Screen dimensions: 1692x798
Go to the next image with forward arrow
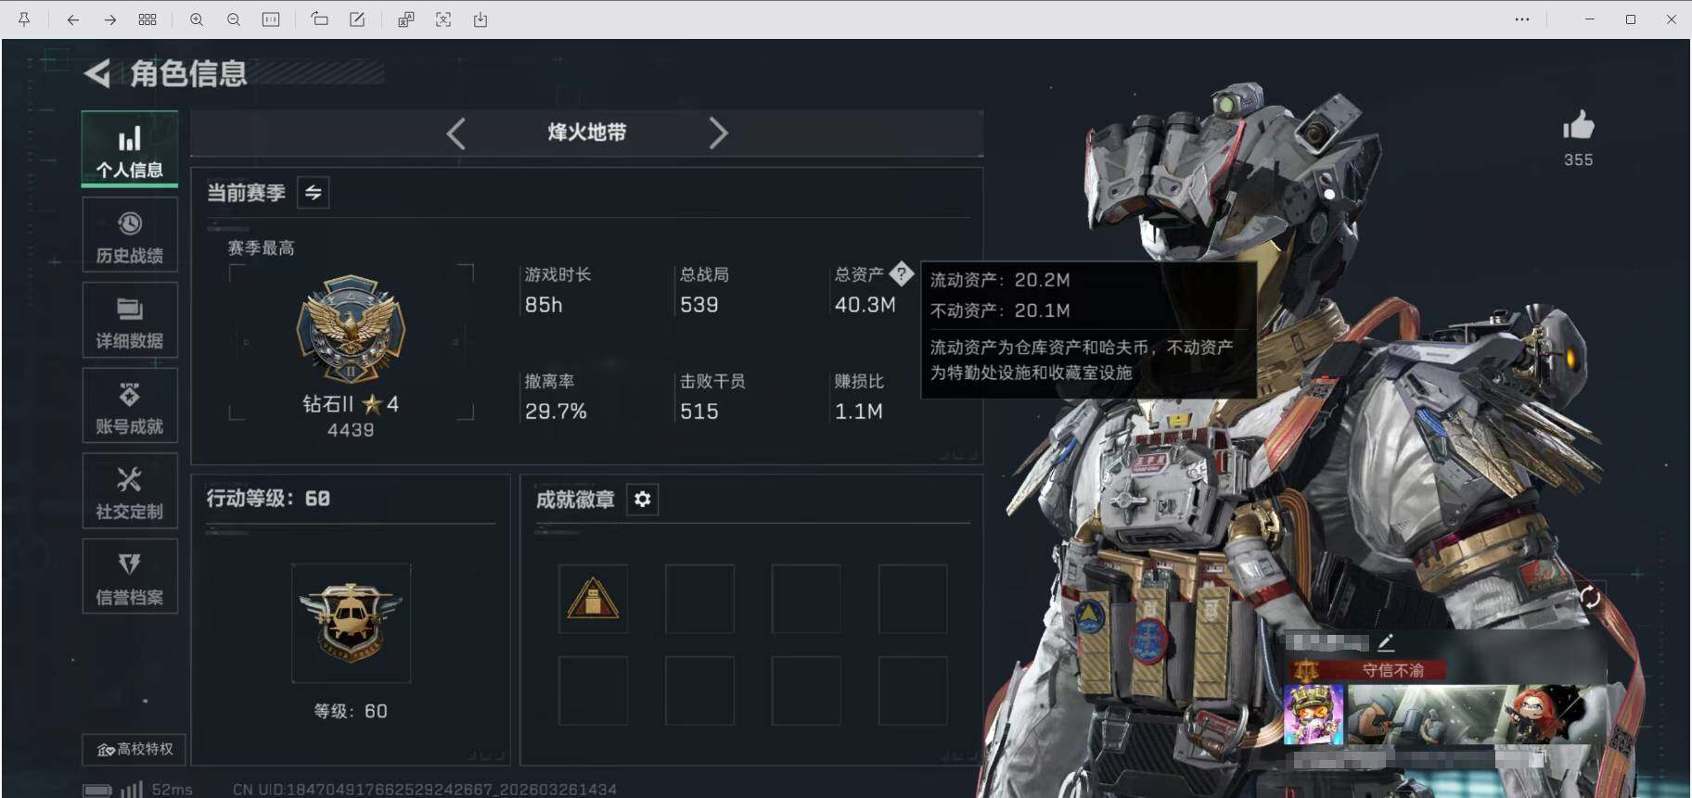pyautogui.click(x=109, y=19)
